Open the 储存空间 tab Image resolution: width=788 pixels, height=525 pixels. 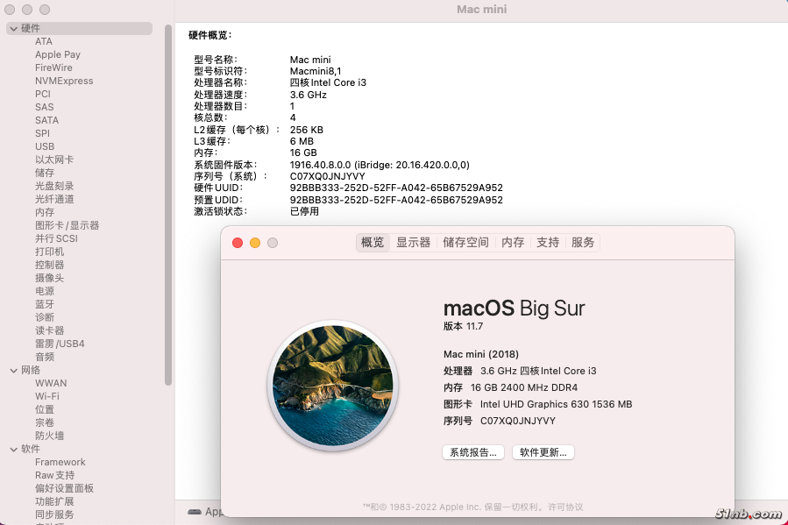click(465, 243)
